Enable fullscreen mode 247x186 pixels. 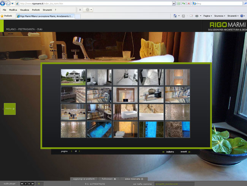(109, 179)
